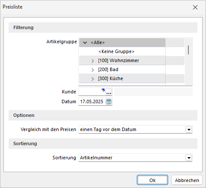Confirm the dialog with Ok
The width and height of the screenshot is (206, 188).
tap(152, 180)
